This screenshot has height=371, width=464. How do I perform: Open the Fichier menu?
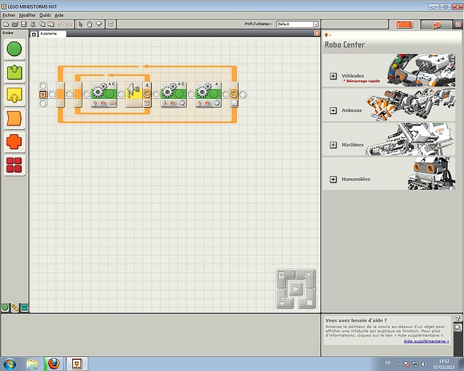tap(9, 15)
